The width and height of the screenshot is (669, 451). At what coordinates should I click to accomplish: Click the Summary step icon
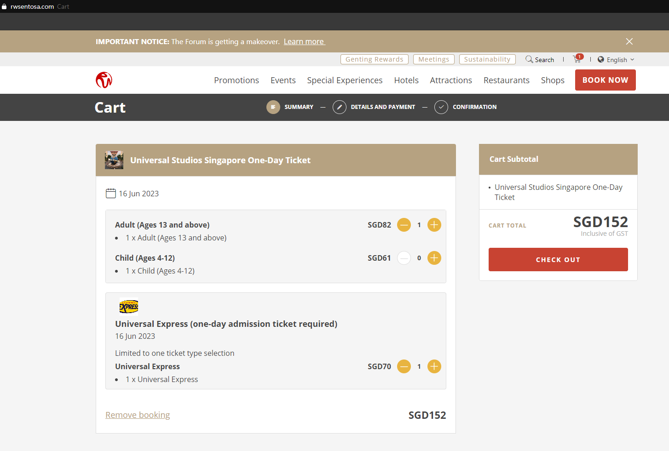pyautogui.click(x=273, y=107)
